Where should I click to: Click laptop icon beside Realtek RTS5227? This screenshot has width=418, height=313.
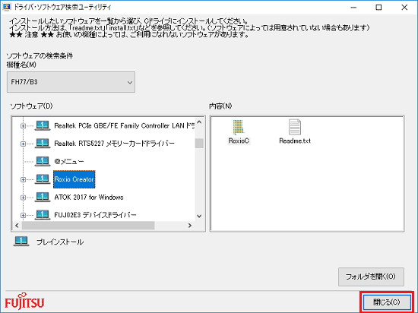click(x=43, y=144)
